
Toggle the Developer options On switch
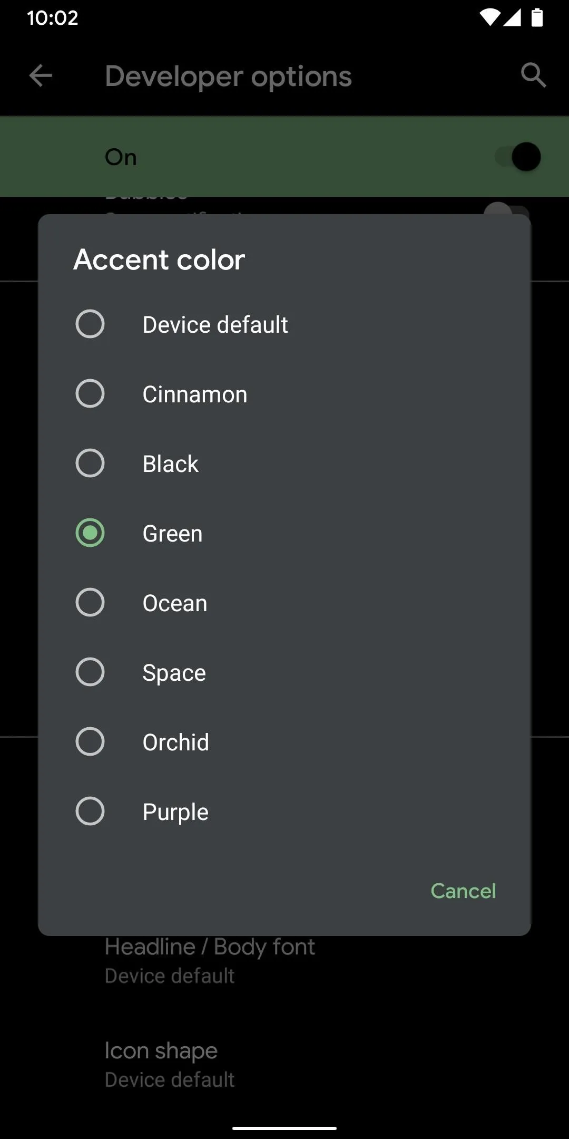pyautogui.click(x=518, y=157)
